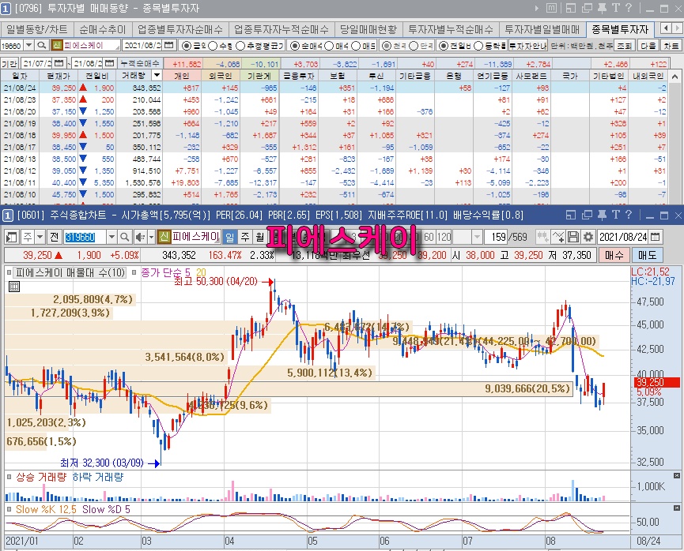Select the 매수 radio button
The width and height of the screenshot is (684, 551).
[330, 46]
